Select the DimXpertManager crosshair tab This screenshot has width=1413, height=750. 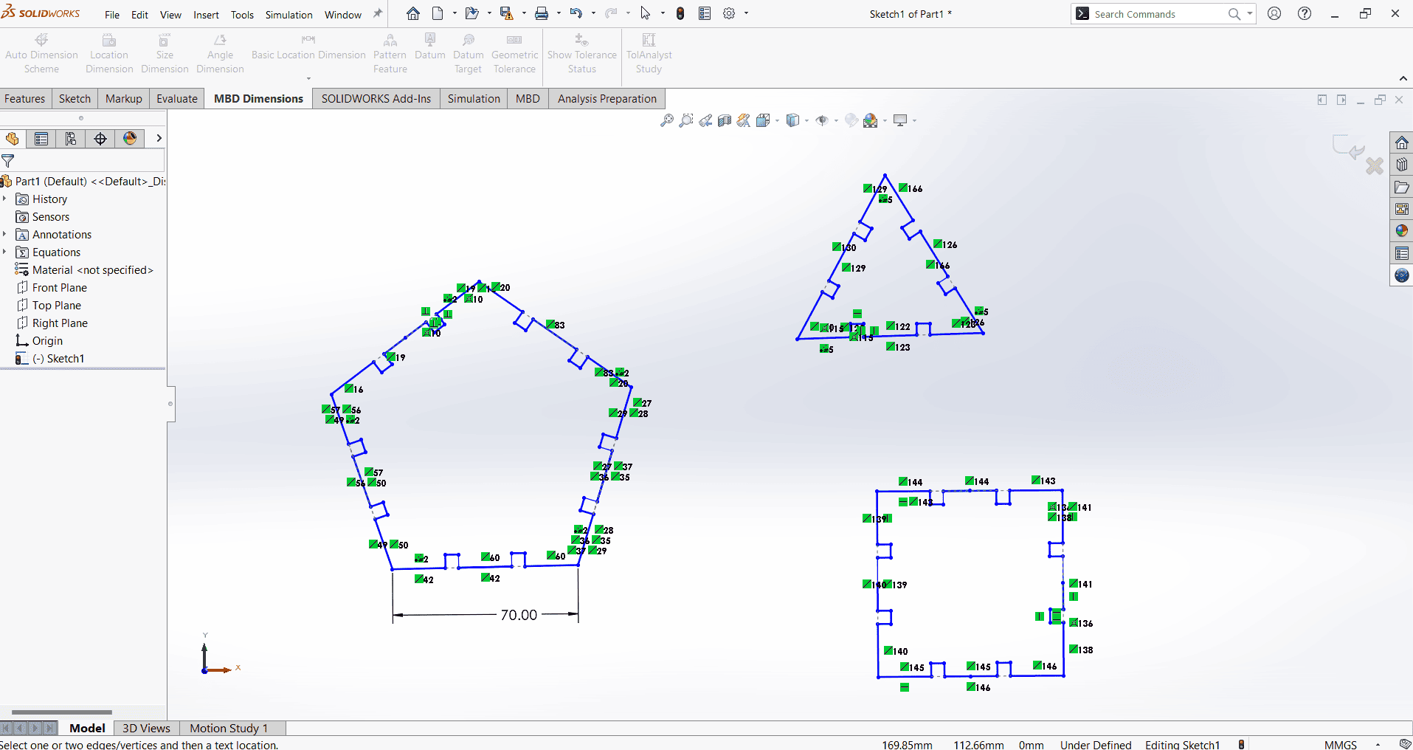pos(100,139)
